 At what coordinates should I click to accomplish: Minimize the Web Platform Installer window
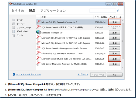(108, 4)
